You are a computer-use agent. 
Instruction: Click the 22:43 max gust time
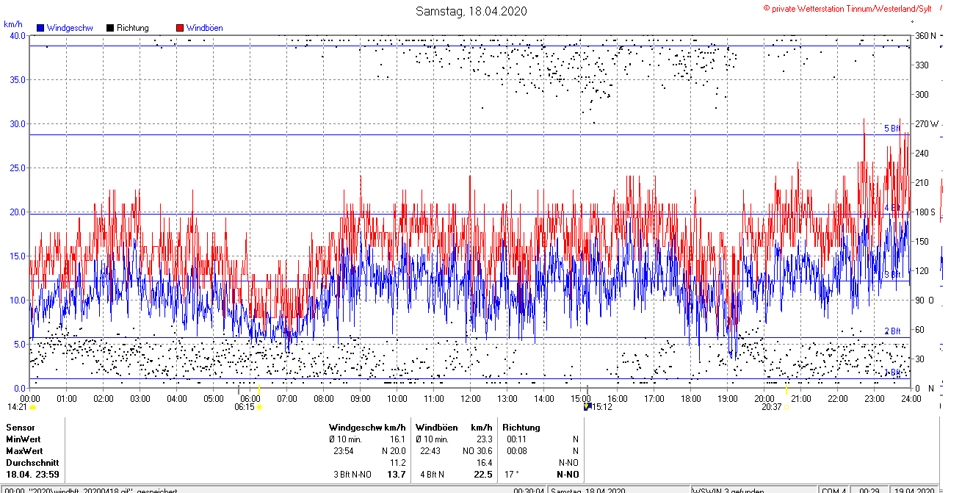[430, 450]
